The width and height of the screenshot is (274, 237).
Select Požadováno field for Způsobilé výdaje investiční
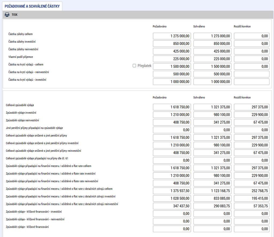click(x=172, y=115)
